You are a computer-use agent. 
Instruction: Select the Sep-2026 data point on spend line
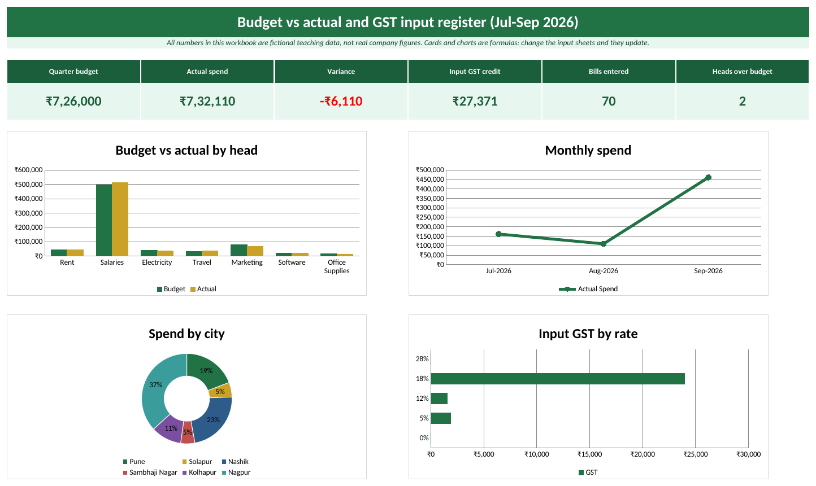708,178
